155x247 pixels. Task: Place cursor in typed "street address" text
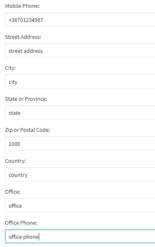coord(26,51)
